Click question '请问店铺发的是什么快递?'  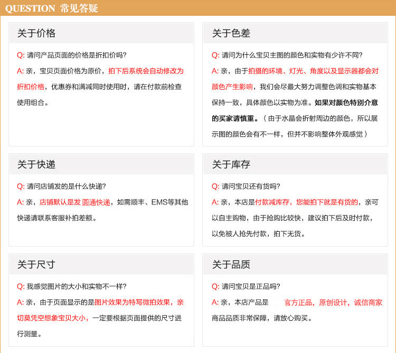click(66, 187)
